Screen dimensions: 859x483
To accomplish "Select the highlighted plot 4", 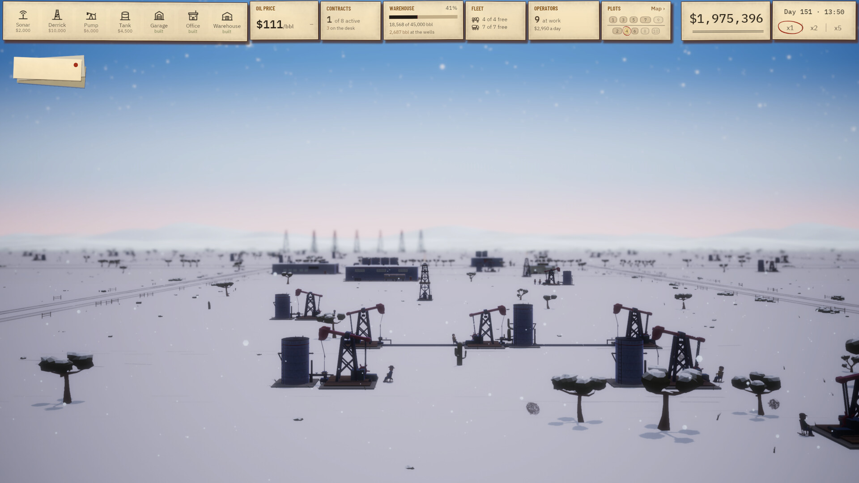I will click(x=627, y=31).
